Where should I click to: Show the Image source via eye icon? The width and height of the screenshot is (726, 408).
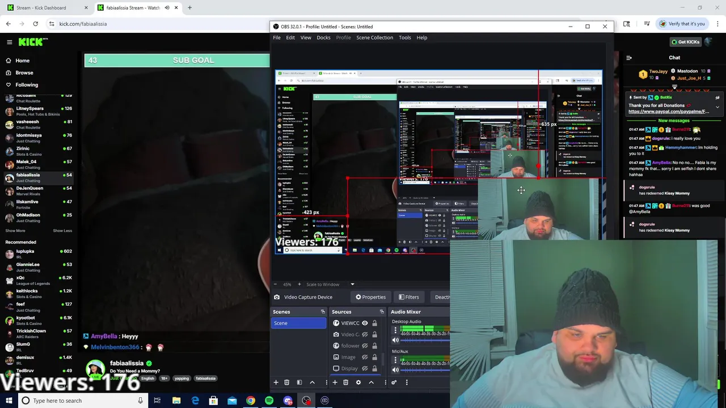(x=365, y=357)
